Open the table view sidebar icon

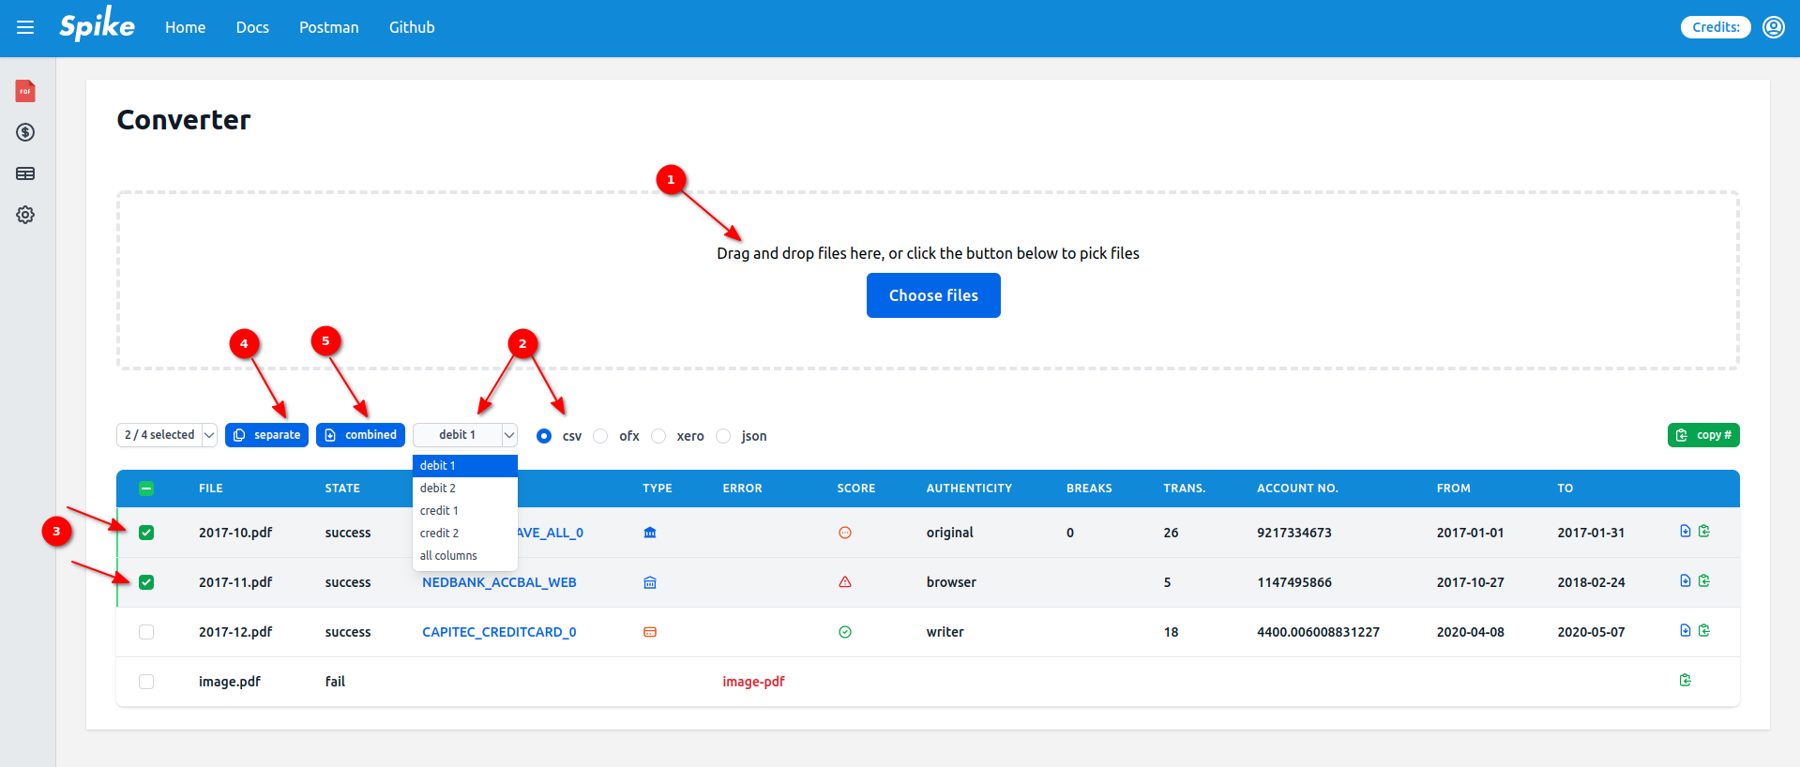[x=25, y=173]
